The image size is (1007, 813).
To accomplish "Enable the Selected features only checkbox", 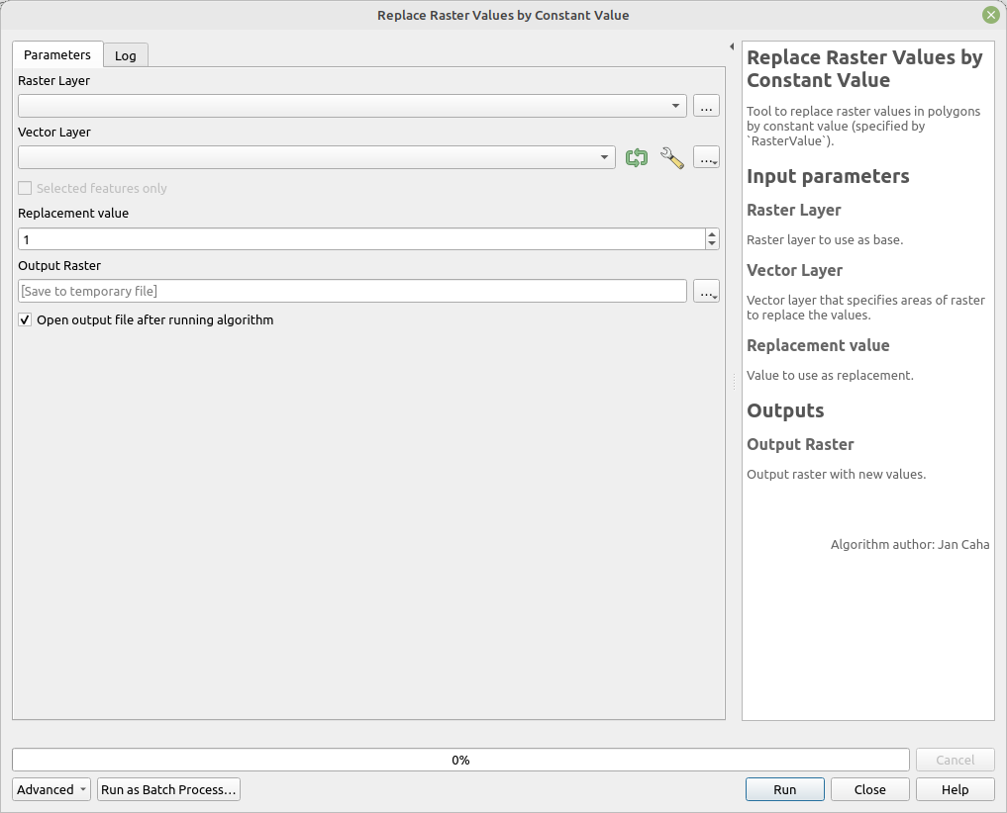I will click(24, 188).
